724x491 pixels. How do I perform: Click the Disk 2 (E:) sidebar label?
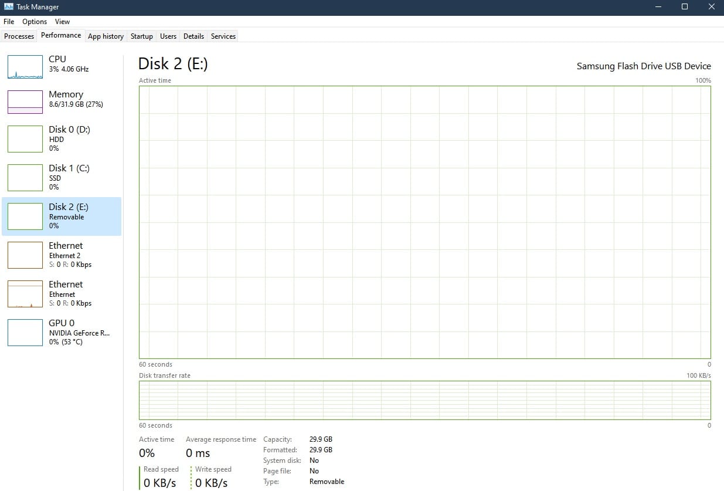[69, 206]
